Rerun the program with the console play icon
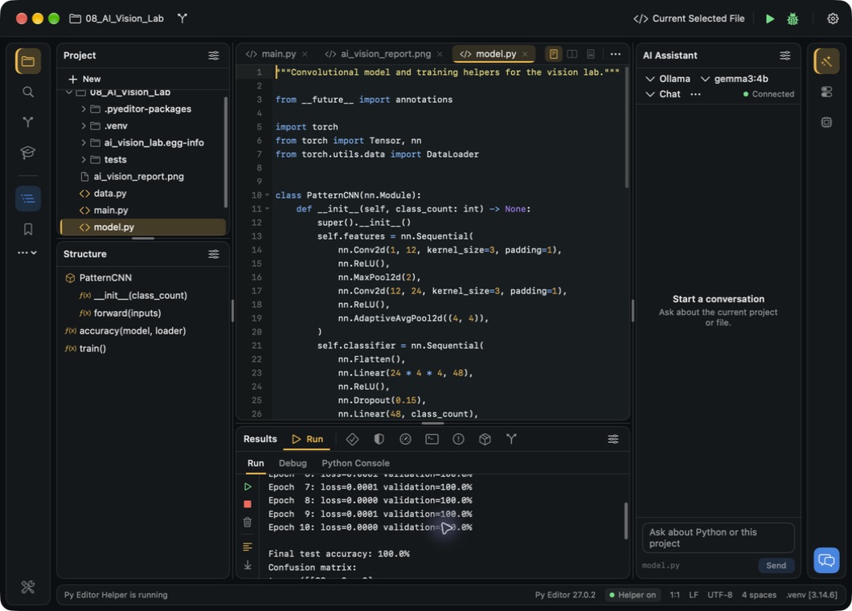852x611 pixels. coord(248,487)
